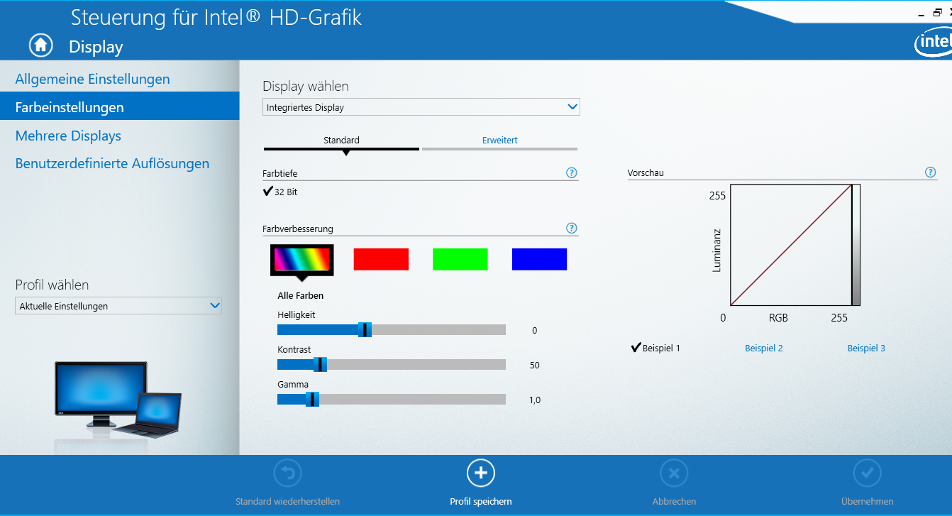Screen dimensions: 952x516
Task: Click the Kontrast slider handle
Action: 320,364
